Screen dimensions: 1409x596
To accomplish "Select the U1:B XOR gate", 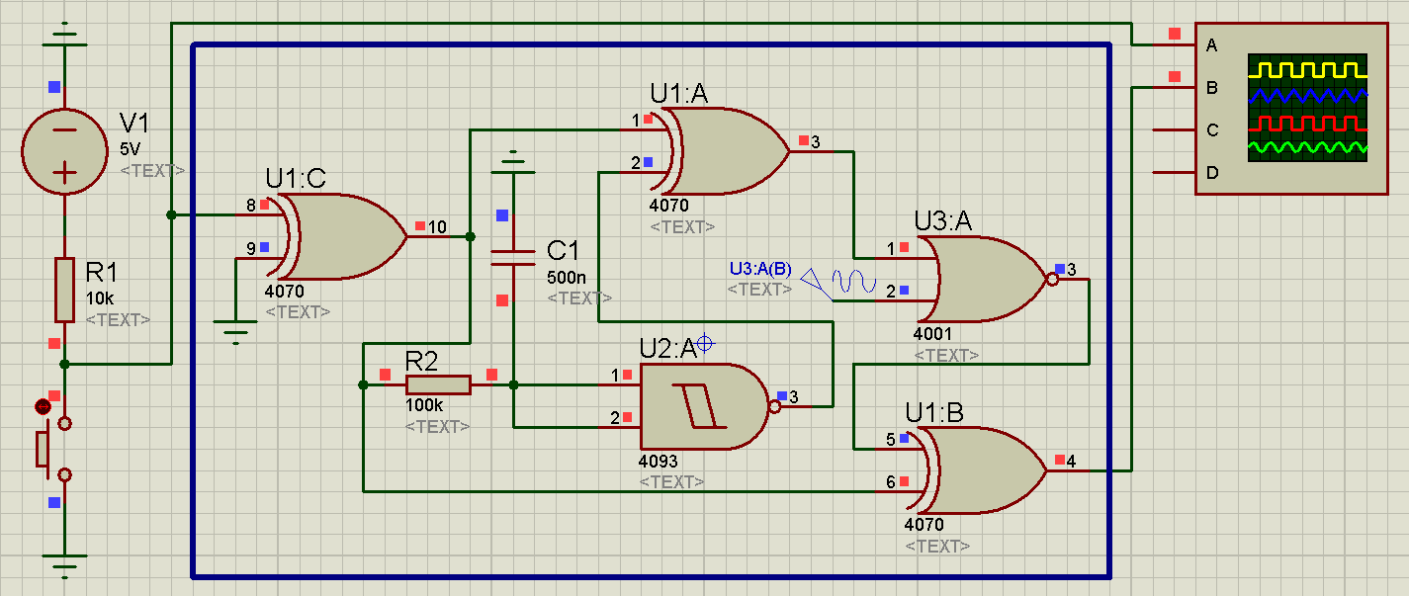I will tap(984, 470).
